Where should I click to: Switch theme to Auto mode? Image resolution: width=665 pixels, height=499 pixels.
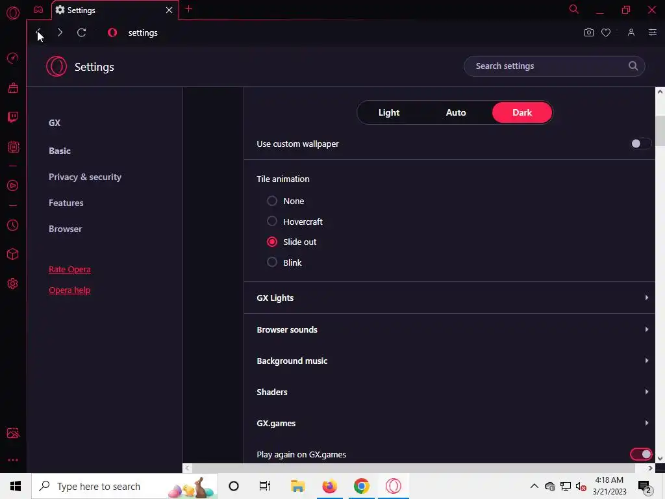click(x=456, y=112)
